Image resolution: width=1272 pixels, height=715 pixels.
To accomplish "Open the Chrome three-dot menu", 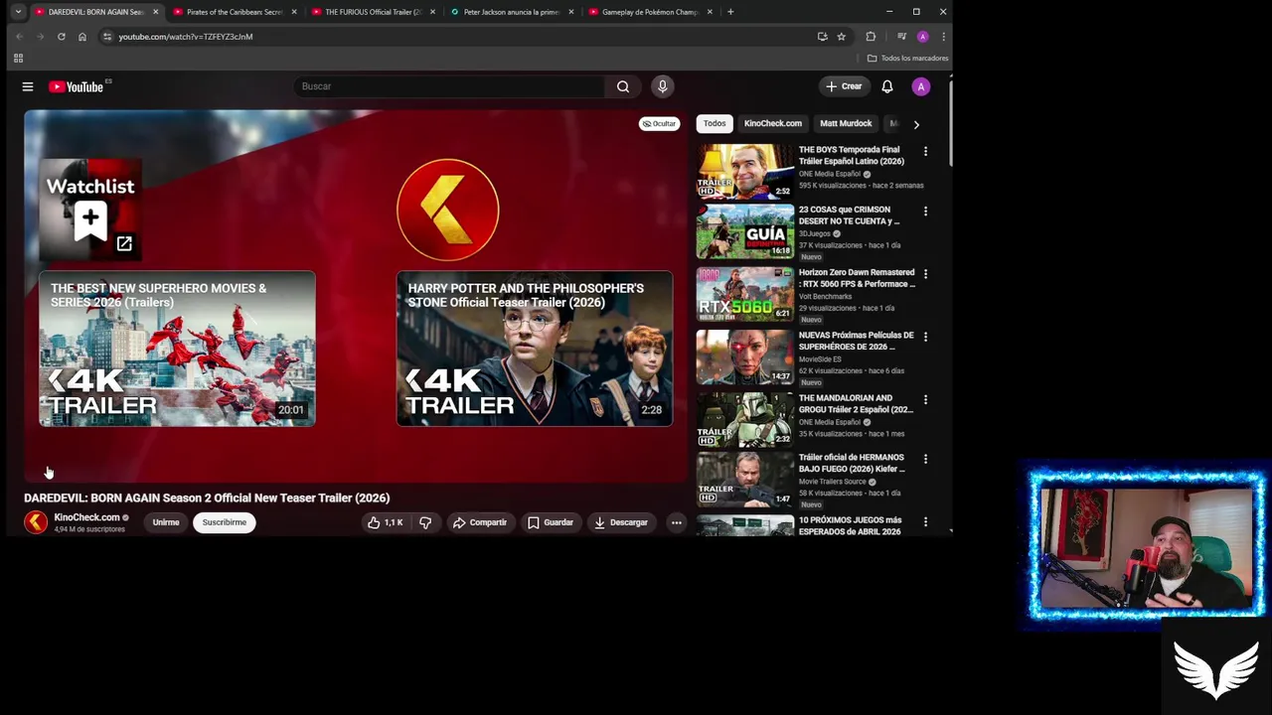I will point(943,37).
